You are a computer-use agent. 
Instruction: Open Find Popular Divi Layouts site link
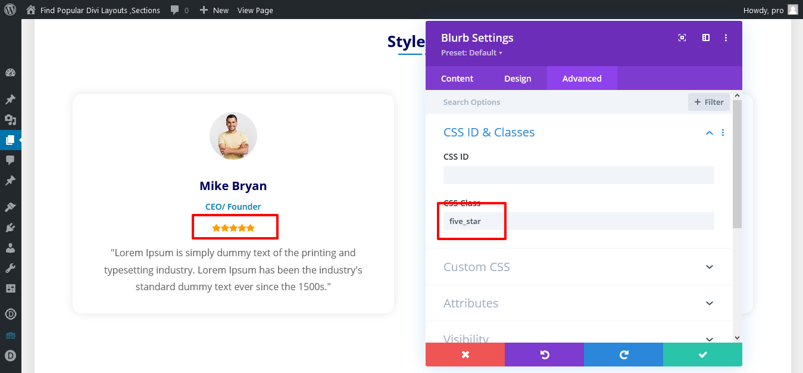tap(99, 10)
